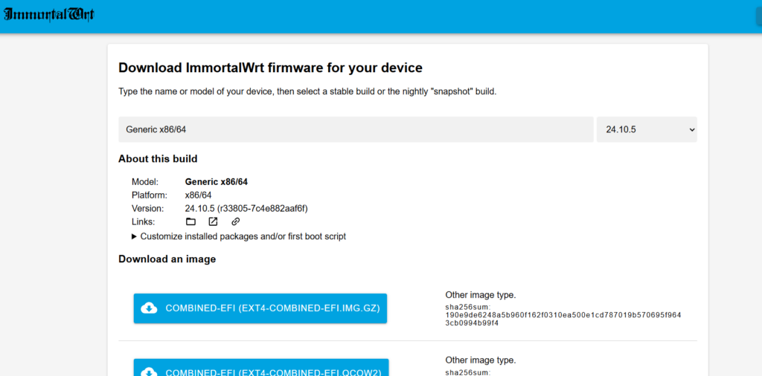Click the ImmortalWrt logo in the header

(x=49, y=16)
